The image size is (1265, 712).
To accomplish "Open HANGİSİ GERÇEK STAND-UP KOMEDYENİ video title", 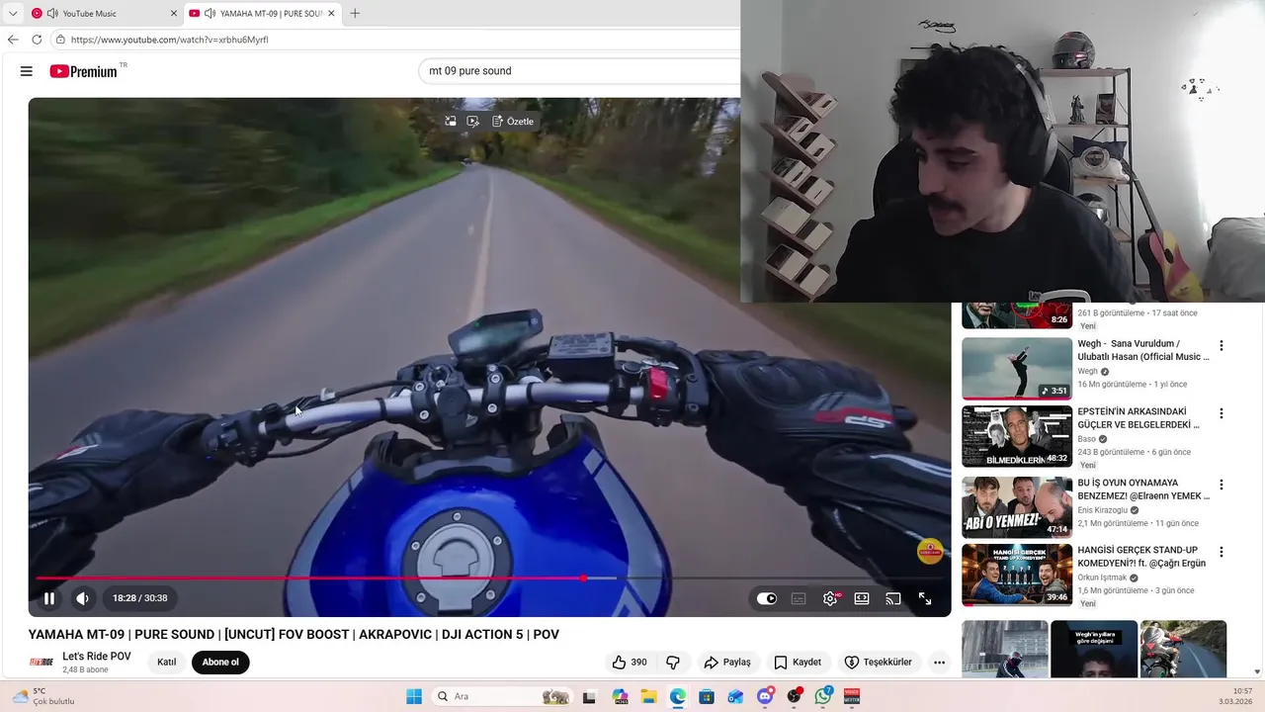I will coord(1141,557).
